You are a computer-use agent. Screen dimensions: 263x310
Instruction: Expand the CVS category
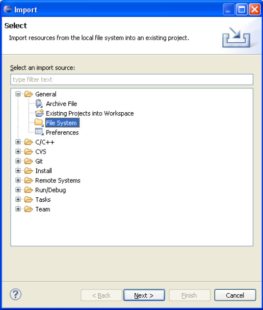click(18, 152)
